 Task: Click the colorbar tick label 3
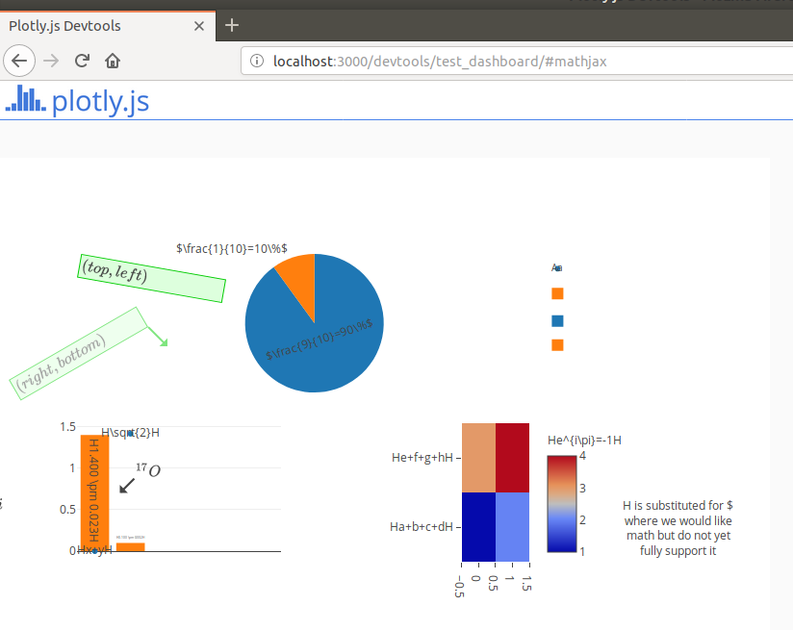[582, 489]
